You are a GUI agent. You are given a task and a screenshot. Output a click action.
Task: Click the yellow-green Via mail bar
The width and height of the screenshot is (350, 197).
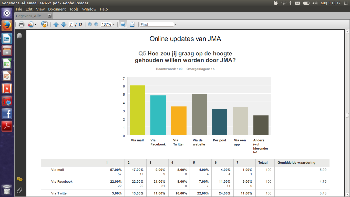pyautogui.click(x=138, y=110)
